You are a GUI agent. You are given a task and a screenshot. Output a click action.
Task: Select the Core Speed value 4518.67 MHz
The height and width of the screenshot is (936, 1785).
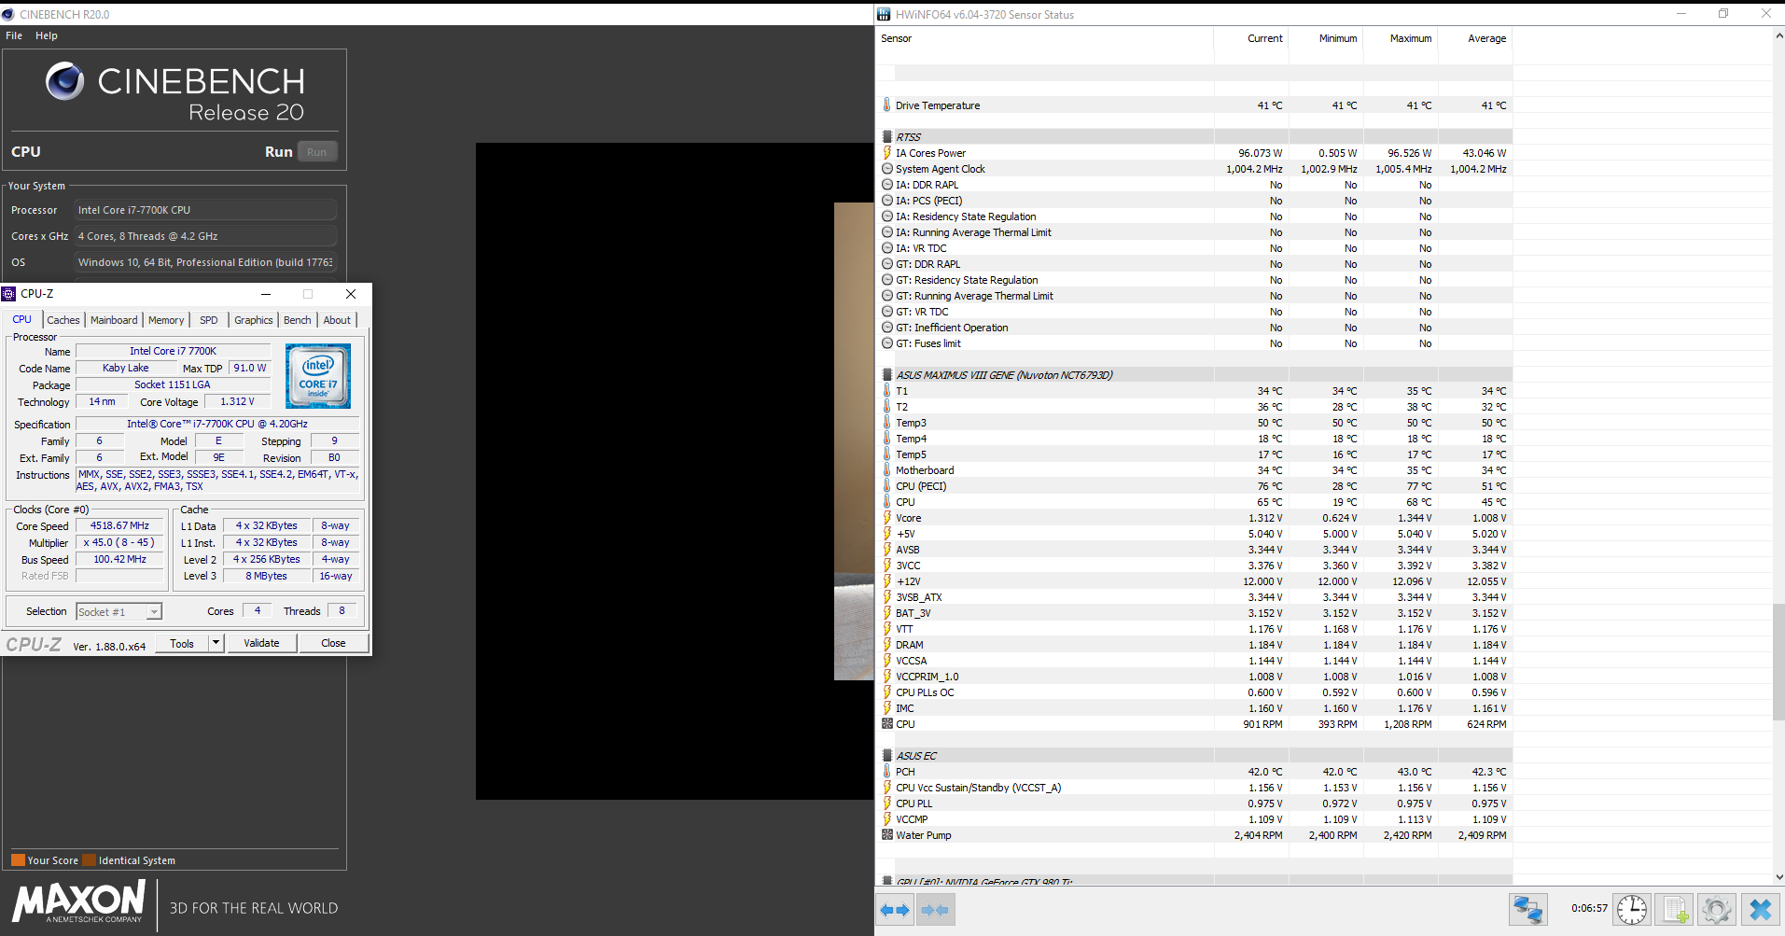pos(119,525)
